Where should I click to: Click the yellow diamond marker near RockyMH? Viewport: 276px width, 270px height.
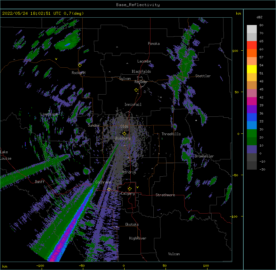point(80,65)
